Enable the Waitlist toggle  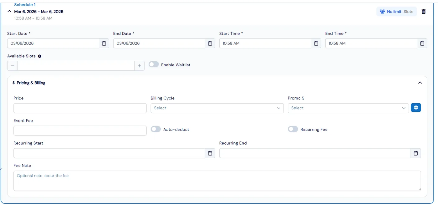[x=154, y=64]
